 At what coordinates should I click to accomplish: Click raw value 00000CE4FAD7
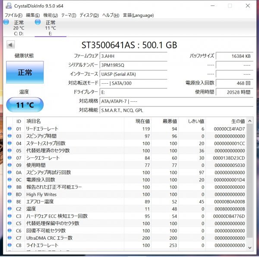(x=229, y=129)
